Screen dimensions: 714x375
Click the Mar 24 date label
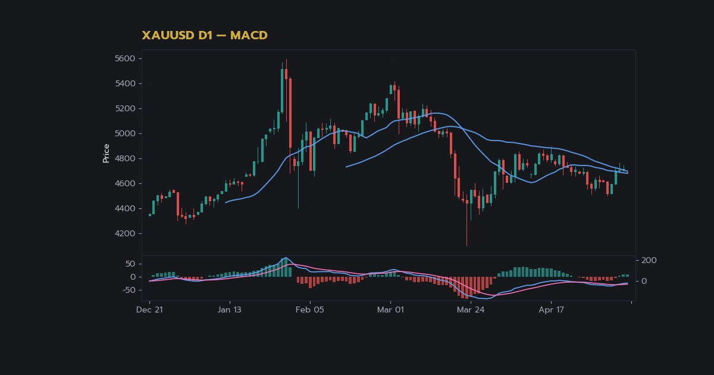coord(471,310)
